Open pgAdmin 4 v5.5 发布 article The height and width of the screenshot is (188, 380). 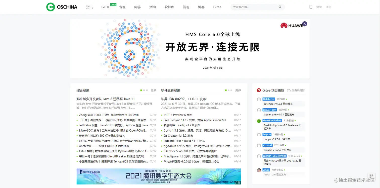[x=198, y=146]
